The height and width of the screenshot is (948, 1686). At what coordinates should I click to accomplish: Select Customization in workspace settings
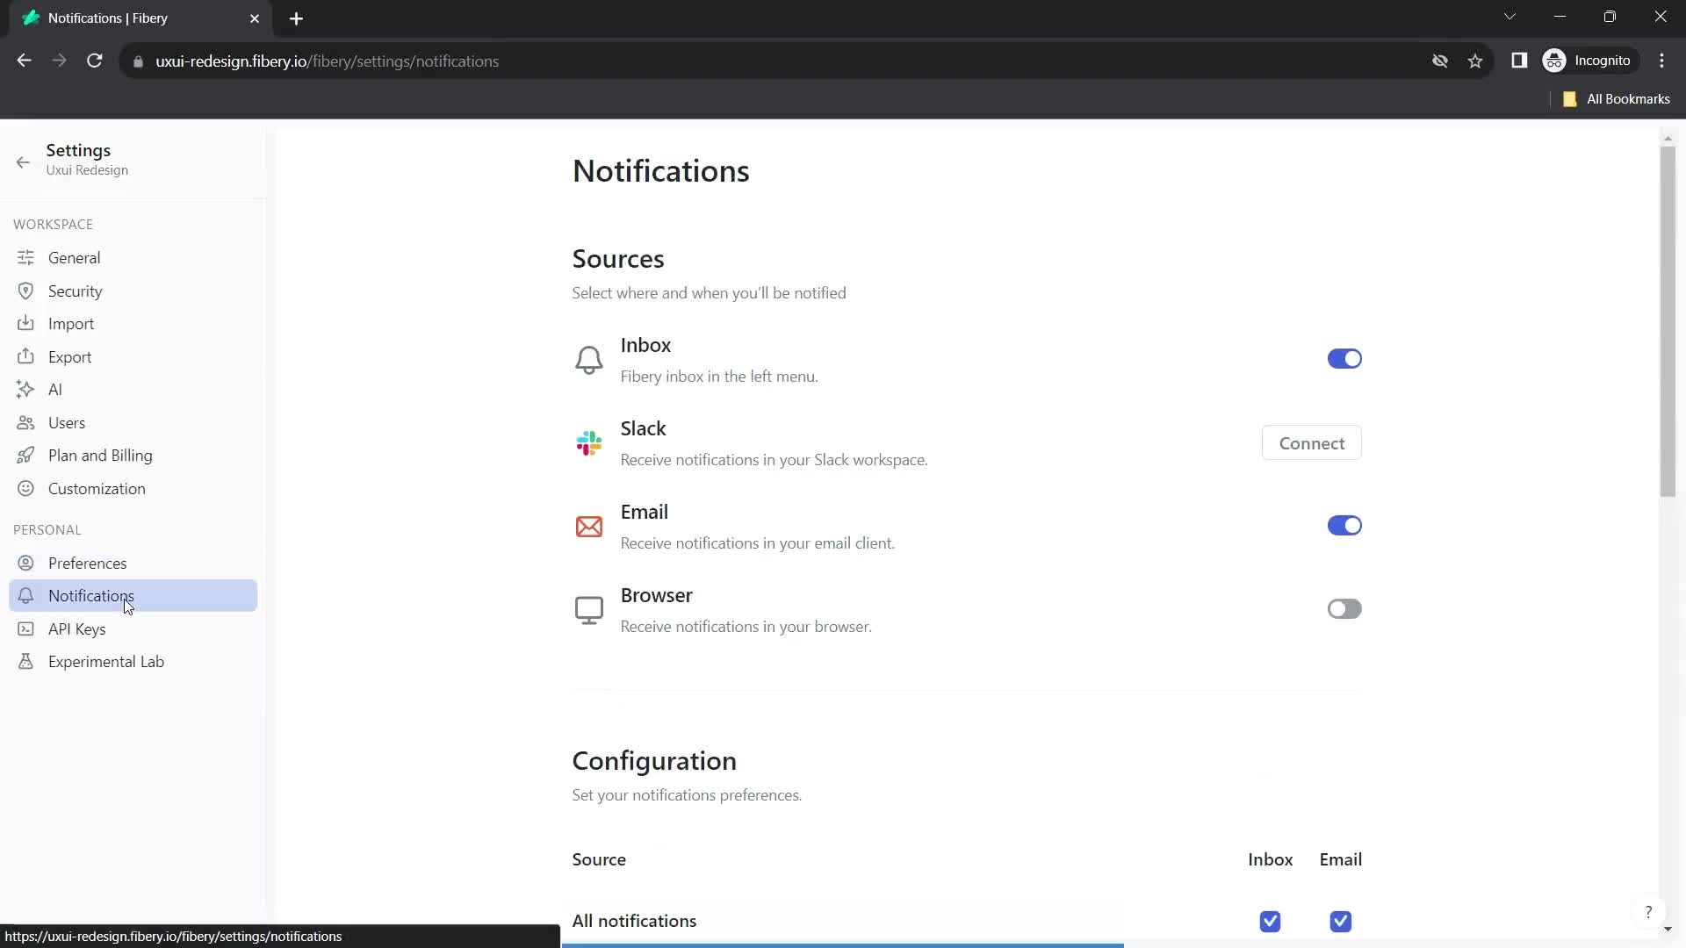96,488
